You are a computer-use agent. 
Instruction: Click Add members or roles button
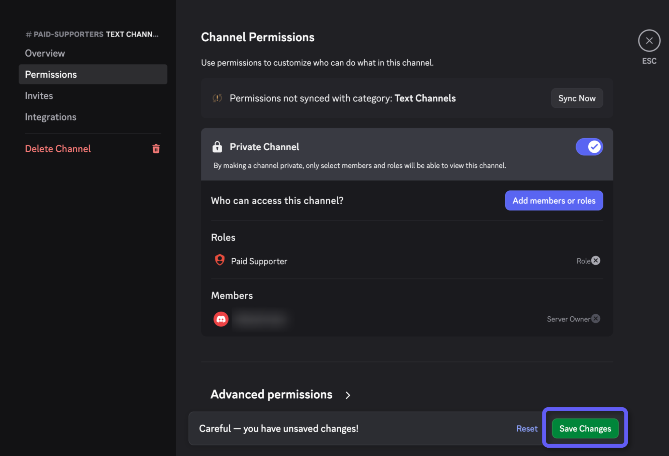coord(554,201)
